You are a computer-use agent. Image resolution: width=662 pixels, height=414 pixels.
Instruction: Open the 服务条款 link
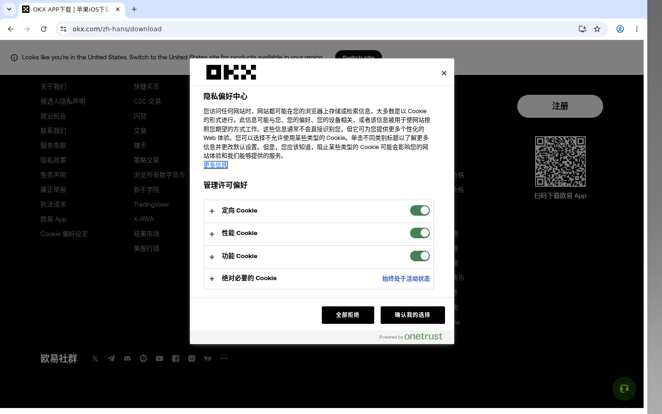point(53,145)
